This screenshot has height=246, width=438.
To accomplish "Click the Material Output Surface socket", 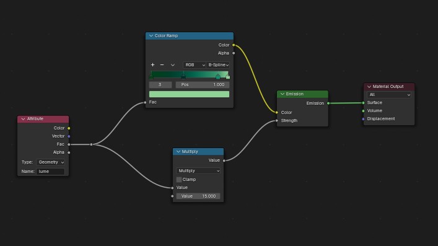I will 363,103.
